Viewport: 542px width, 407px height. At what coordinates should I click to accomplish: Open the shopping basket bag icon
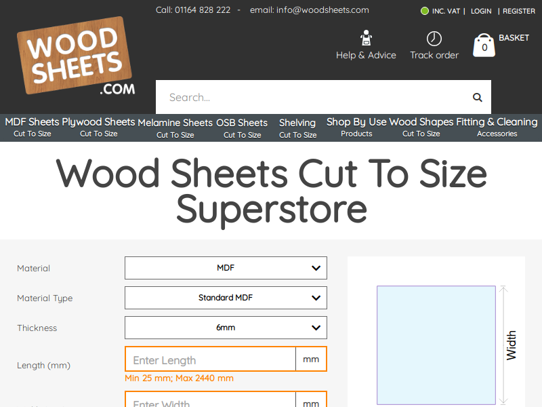[484, 45]
